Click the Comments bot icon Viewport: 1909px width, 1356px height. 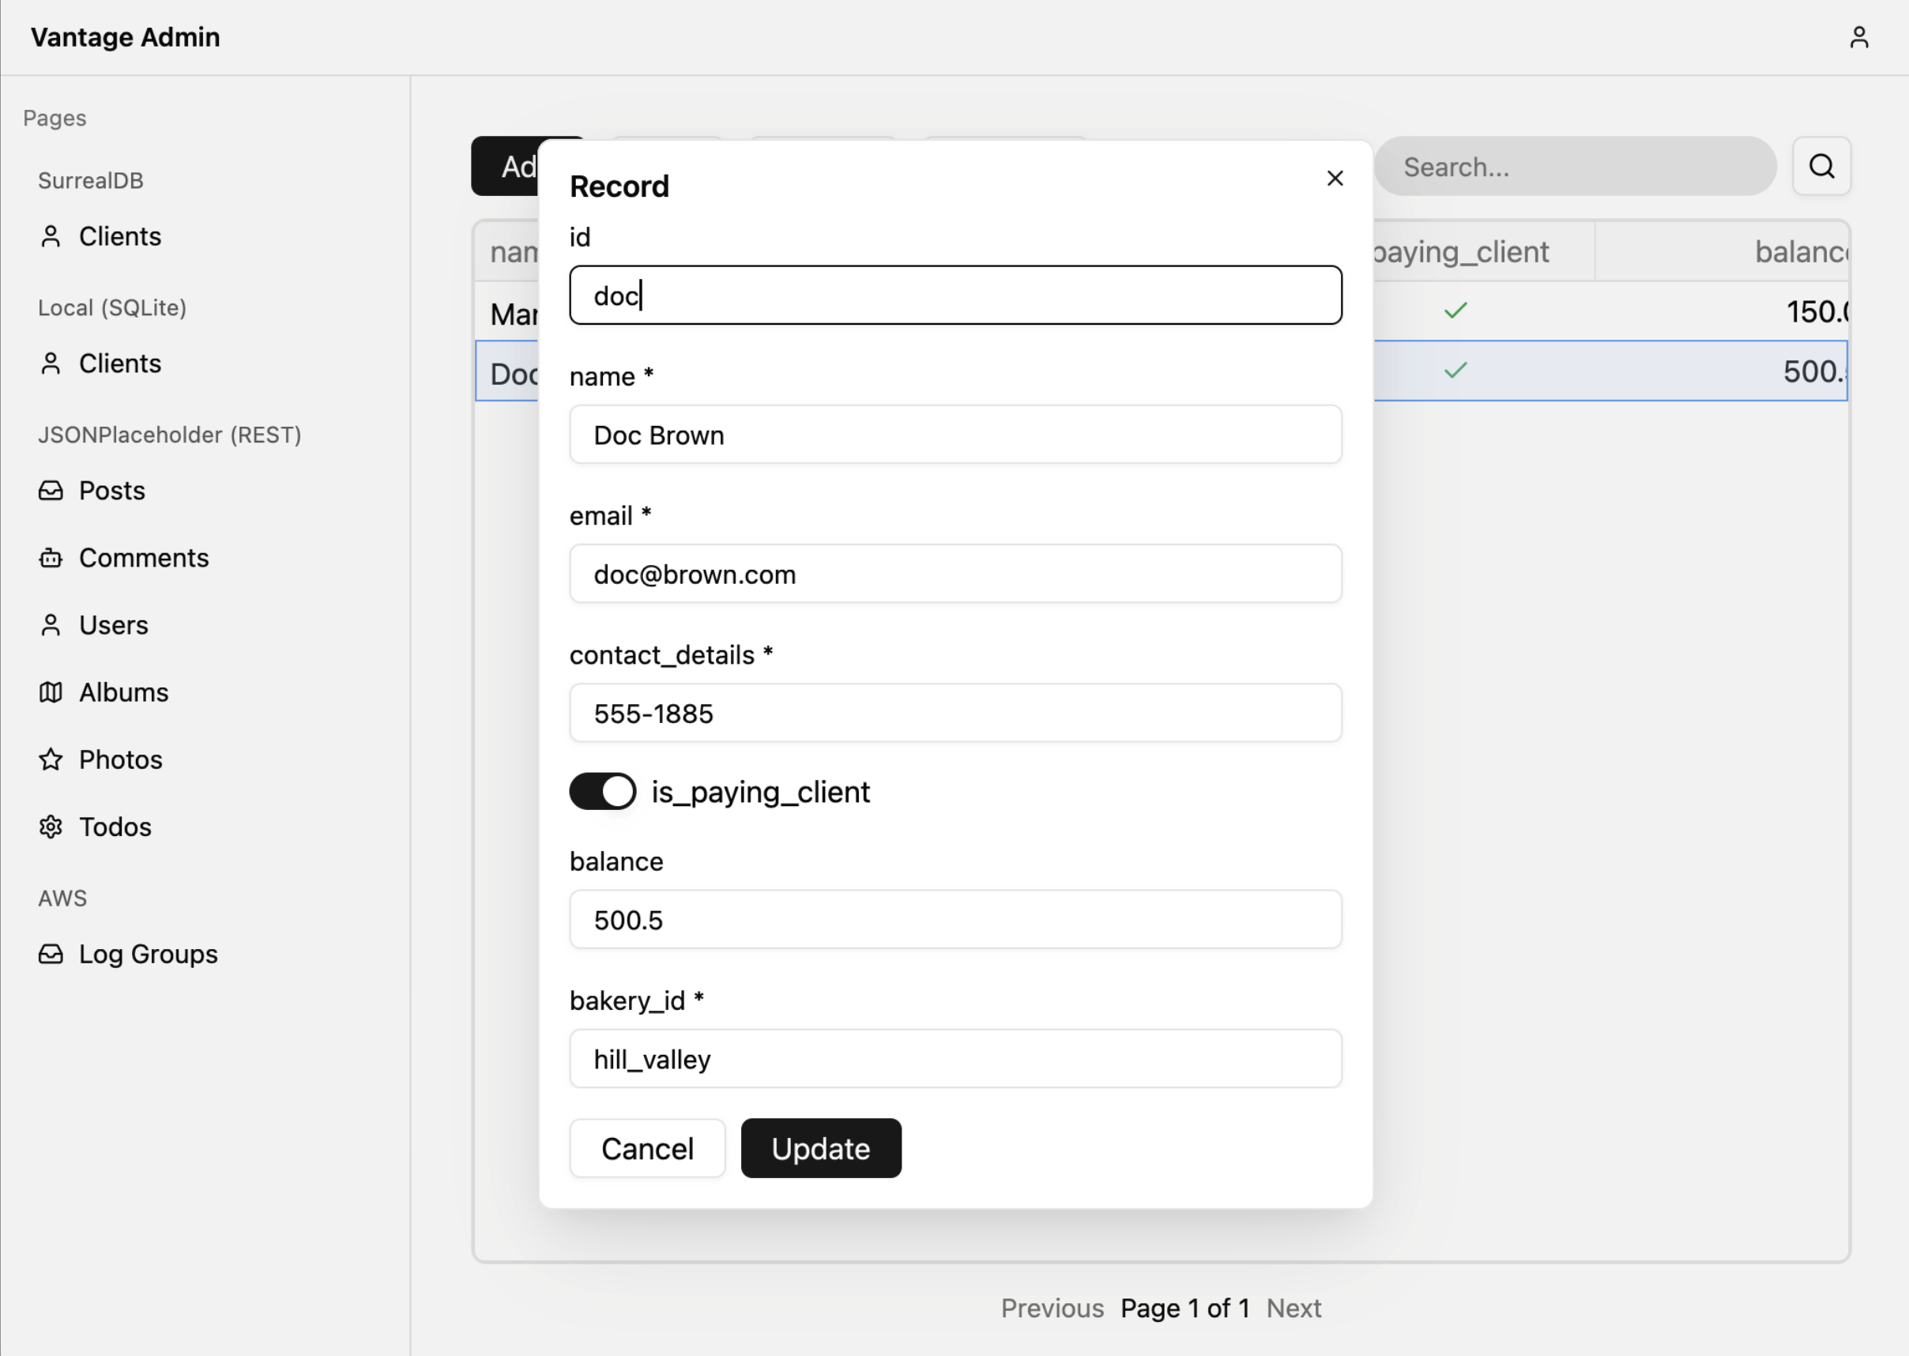(x=51, y=558)
